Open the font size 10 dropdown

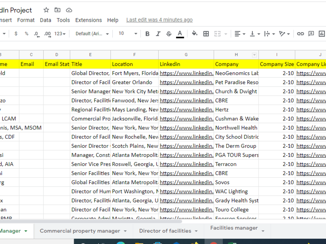pos(128,34)
